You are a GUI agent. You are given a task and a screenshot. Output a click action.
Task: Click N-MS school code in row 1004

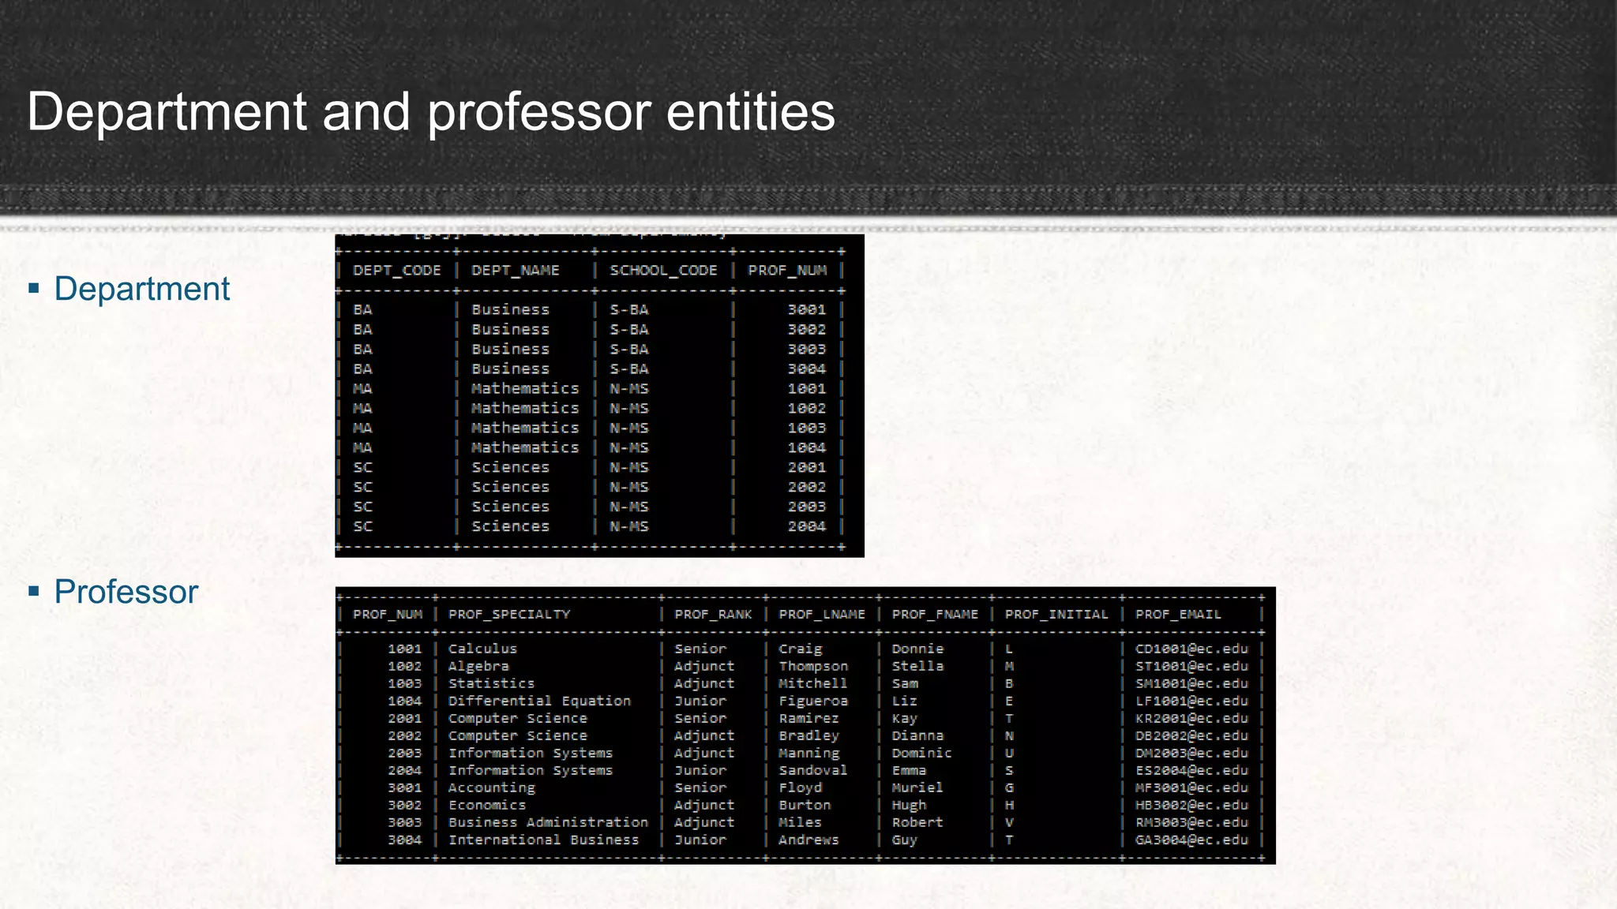[628, 448]
